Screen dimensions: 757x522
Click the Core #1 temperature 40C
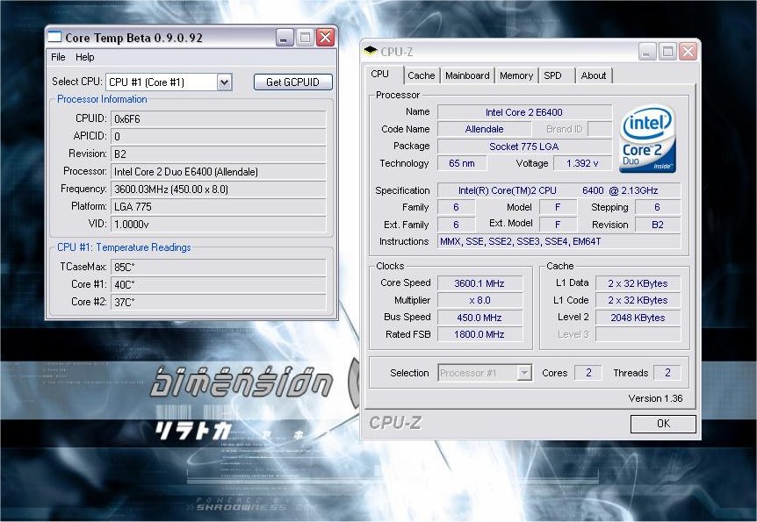coord(218,284)
